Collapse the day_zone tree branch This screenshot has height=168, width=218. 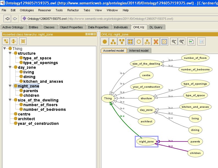pyautogui.click(x=10, y=67)
